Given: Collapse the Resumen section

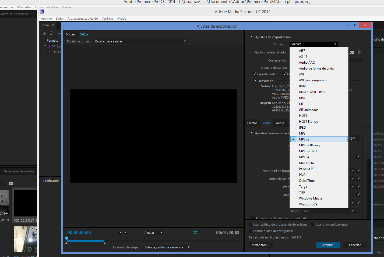Looking at the screenshot, I should (255, 81).
